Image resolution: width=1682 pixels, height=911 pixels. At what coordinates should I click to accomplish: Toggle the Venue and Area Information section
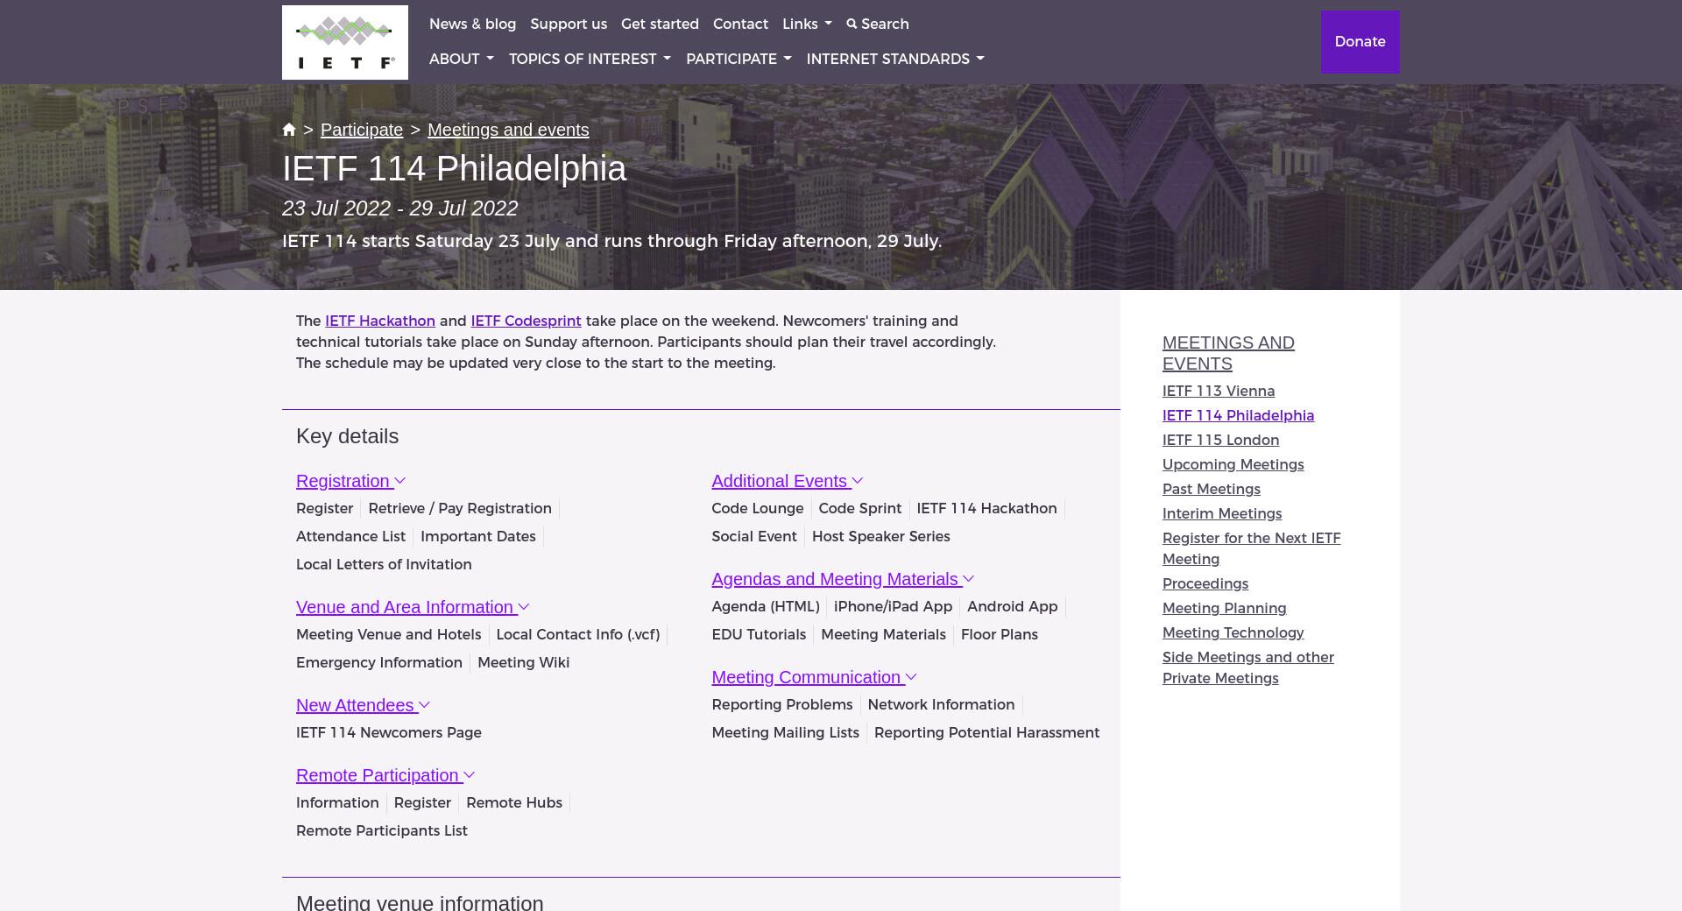coord(413,607)
